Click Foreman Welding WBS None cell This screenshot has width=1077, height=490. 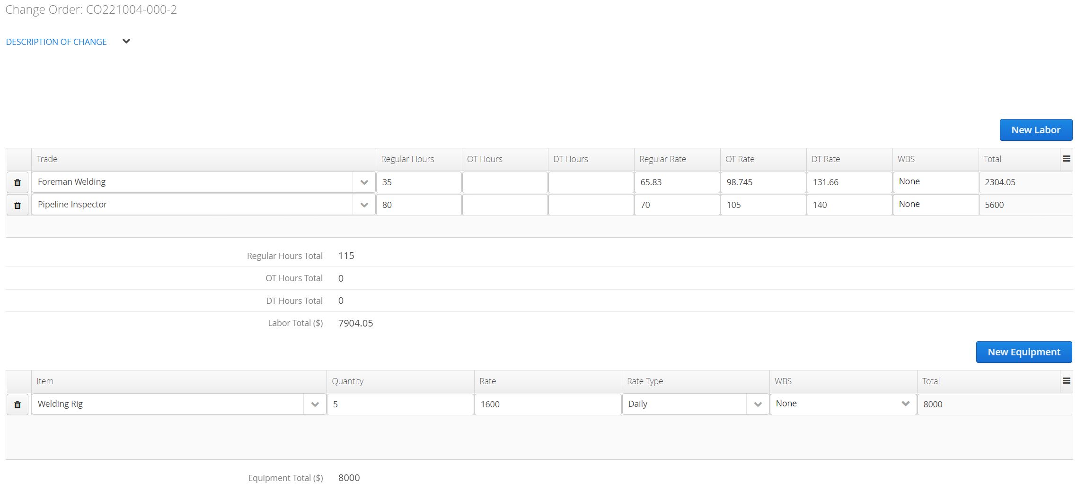tap(936, 182)
